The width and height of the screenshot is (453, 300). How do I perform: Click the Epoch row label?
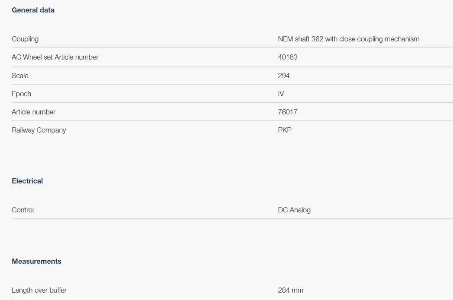coord(22,94)
